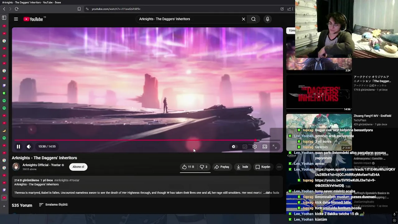Open the #Arknights hashtag link
The image size is (398, 224).
click(x=61, y=180)
